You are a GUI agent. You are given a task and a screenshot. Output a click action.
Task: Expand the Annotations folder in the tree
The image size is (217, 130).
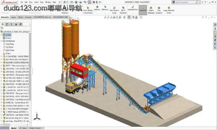(1, 41)
